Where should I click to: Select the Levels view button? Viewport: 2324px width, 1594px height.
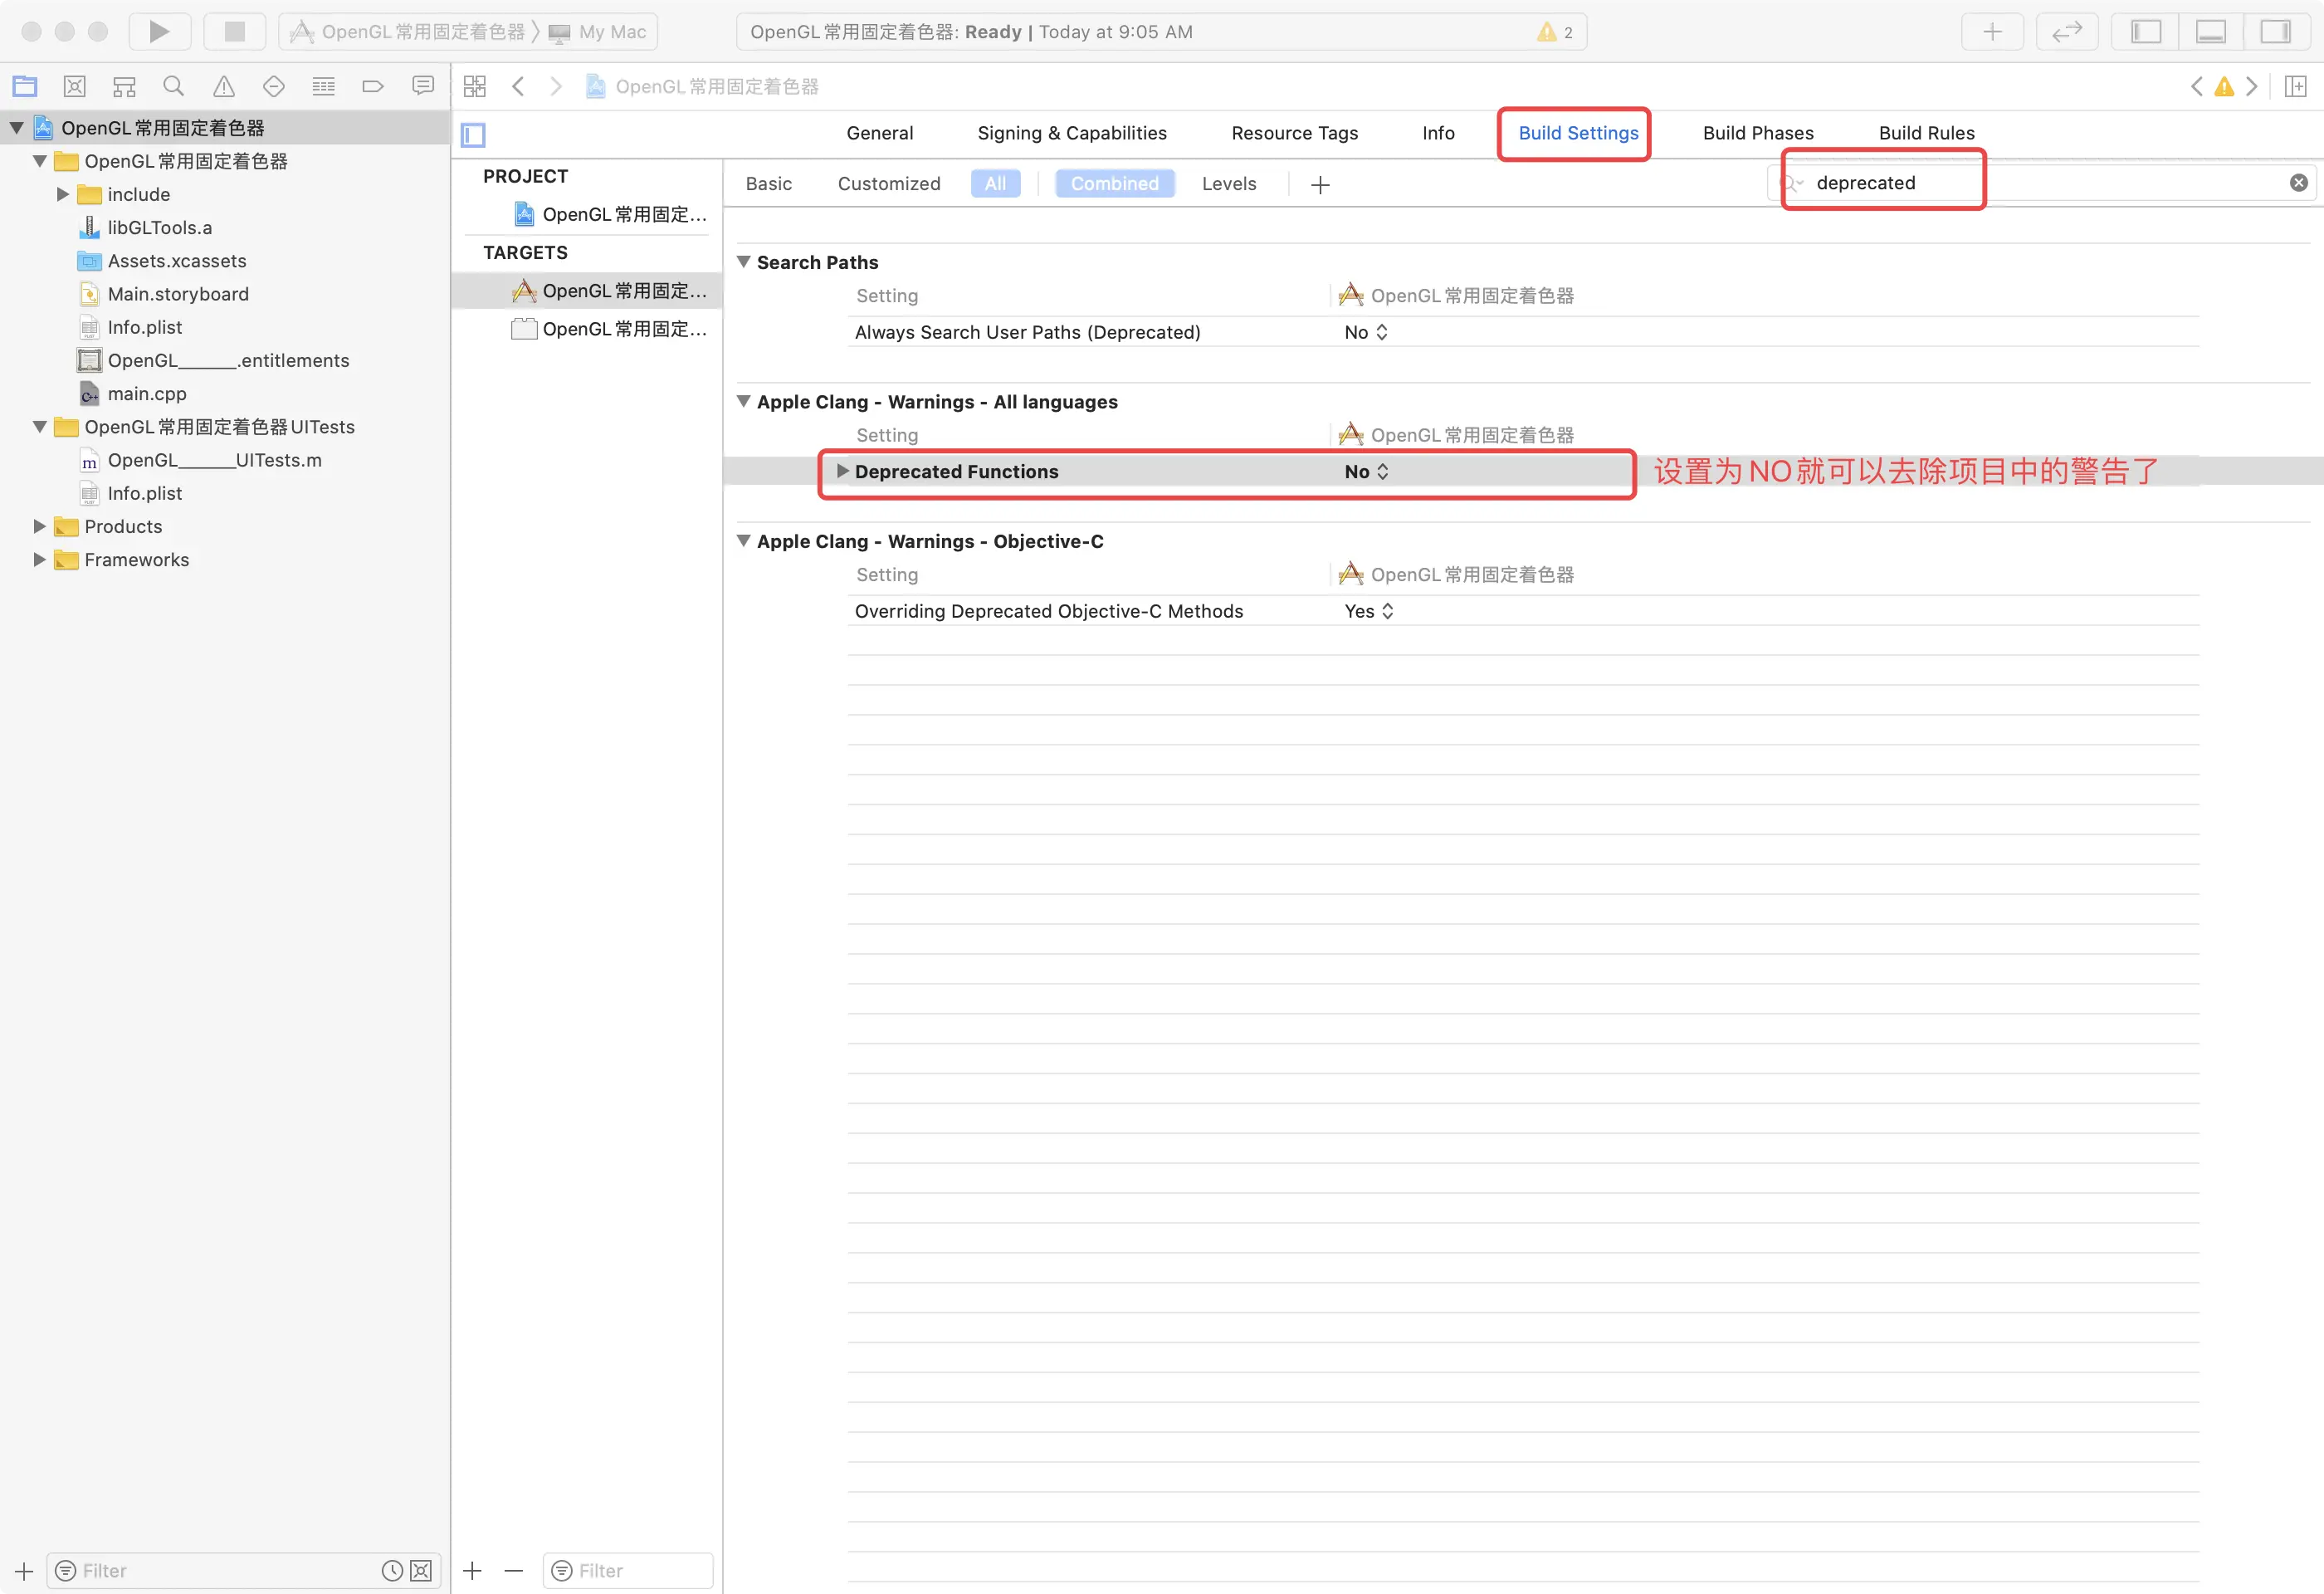pos(1228,183)
